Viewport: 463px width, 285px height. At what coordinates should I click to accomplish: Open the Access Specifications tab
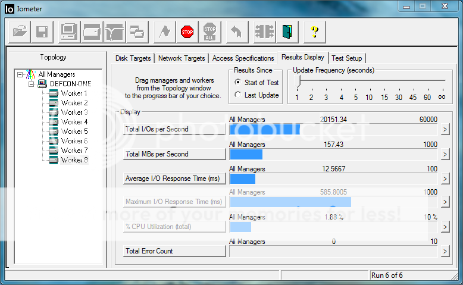coord(243,58)
